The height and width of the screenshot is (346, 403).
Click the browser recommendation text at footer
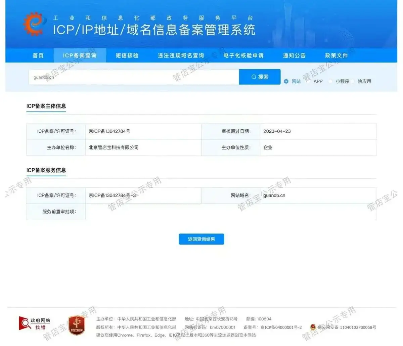pos(176,335)
